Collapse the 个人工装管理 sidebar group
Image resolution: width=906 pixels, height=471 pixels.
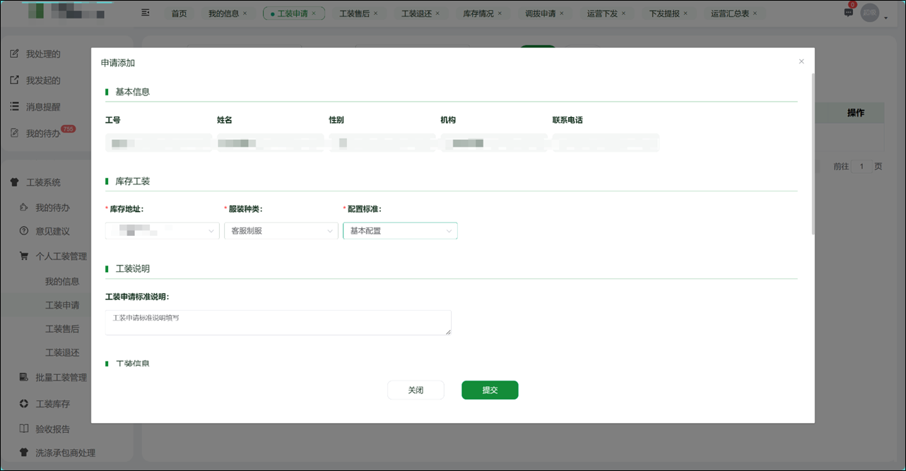(61, 256)
